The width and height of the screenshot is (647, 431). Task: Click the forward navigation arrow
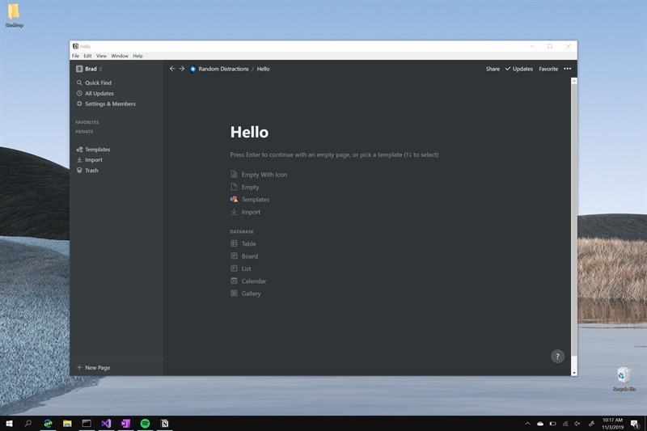click(182, 69)
